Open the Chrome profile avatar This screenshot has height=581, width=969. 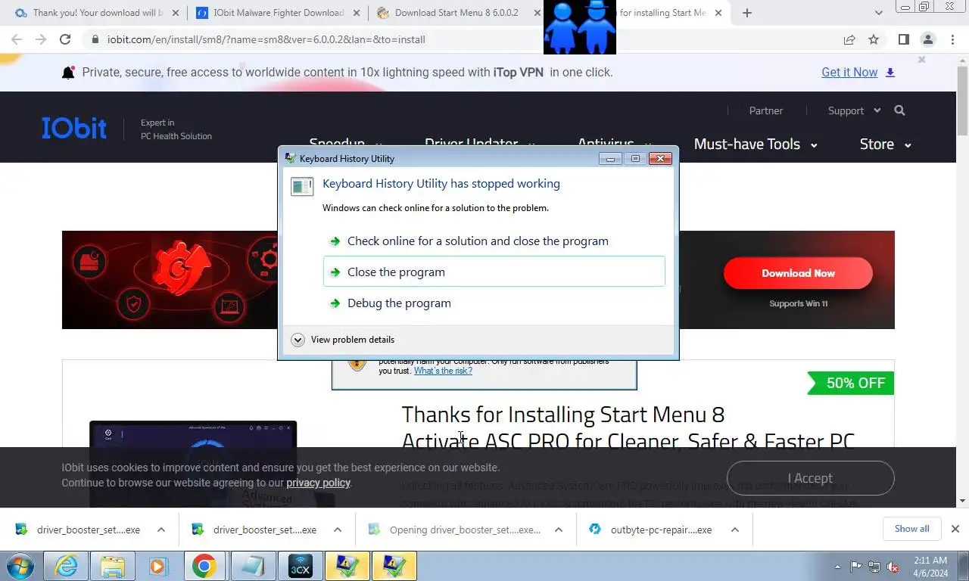pos(927,39)
